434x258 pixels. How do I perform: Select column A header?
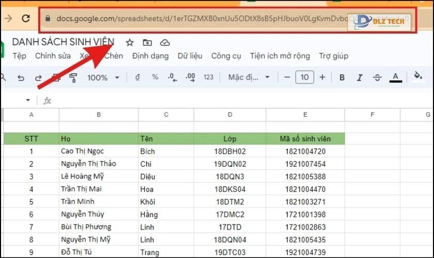pyautogui.click(x=32, y=115)
